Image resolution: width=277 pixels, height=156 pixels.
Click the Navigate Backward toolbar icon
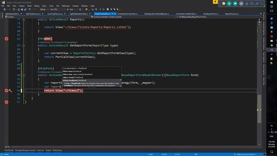5,10
